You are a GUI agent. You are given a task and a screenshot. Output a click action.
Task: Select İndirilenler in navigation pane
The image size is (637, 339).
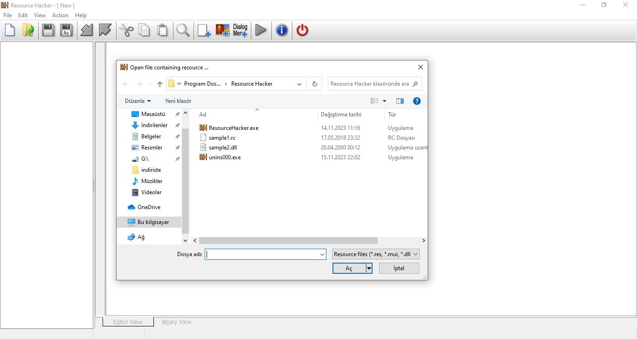pyautogui.click(x=154, y=125)
